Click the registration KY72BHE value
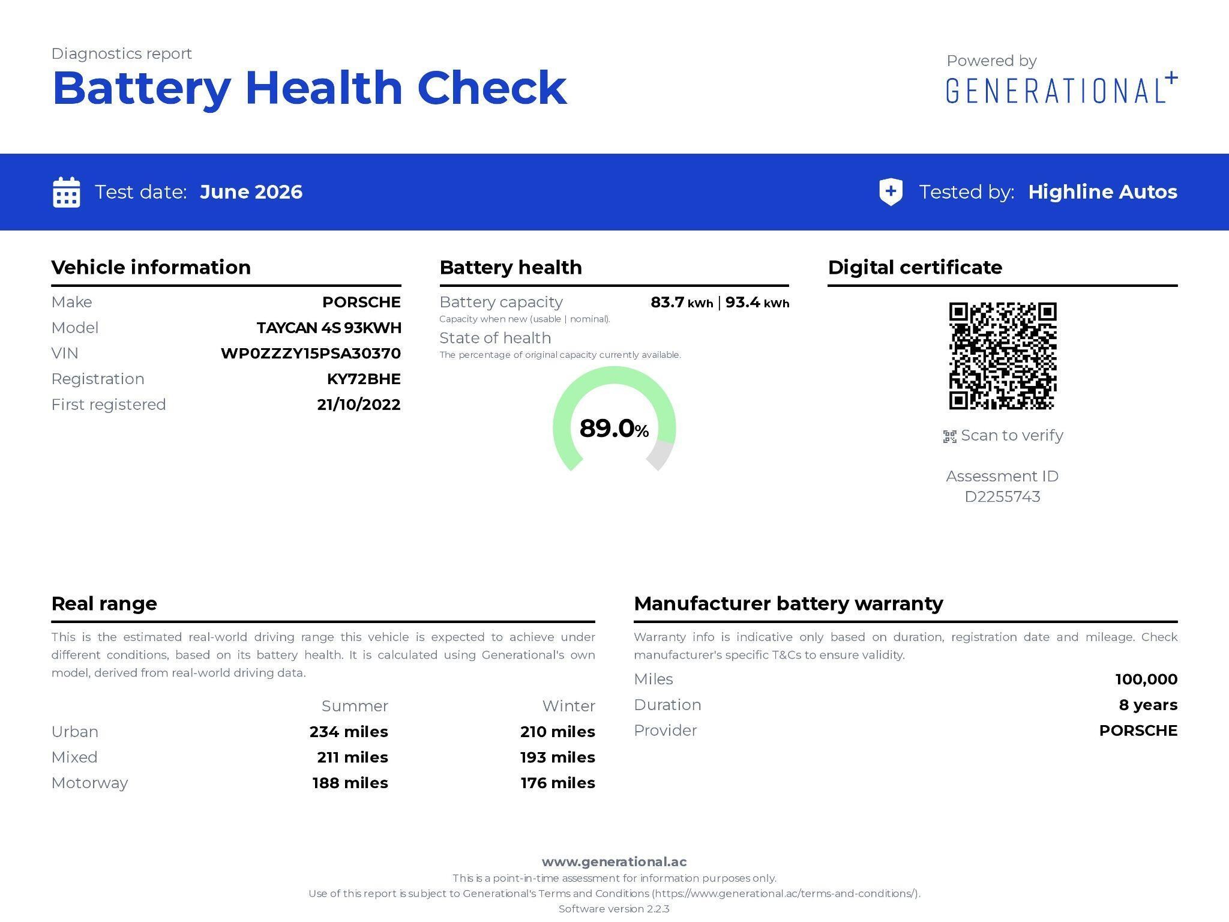1229x922 pixels. (x=364, y=379)
